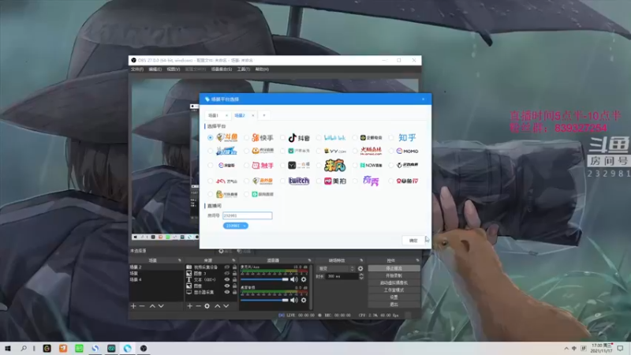
Task: Close the 场景2 tab with its x
Action: point(252,115)
